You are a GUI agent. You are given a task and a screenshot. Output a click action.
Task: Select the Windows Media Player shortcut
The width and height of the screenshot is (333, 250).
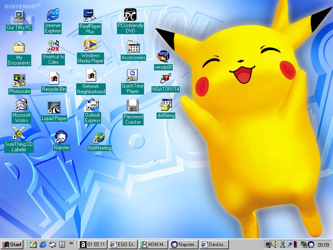pos(90,45)
